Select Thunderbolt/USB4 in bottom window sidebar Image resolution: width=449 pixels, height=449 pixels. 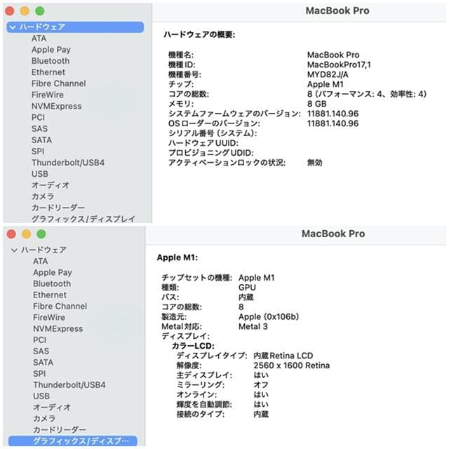(69, 385)
